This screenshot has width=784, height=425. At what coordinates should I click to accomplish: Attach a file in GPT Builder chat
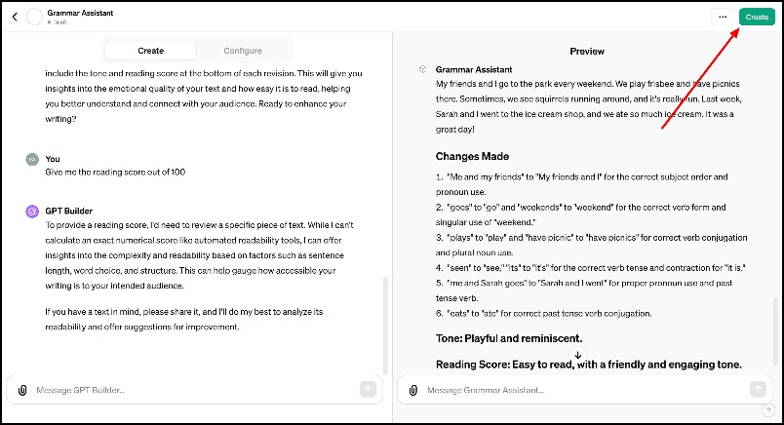pyautogui.click(x=22, y=390)
